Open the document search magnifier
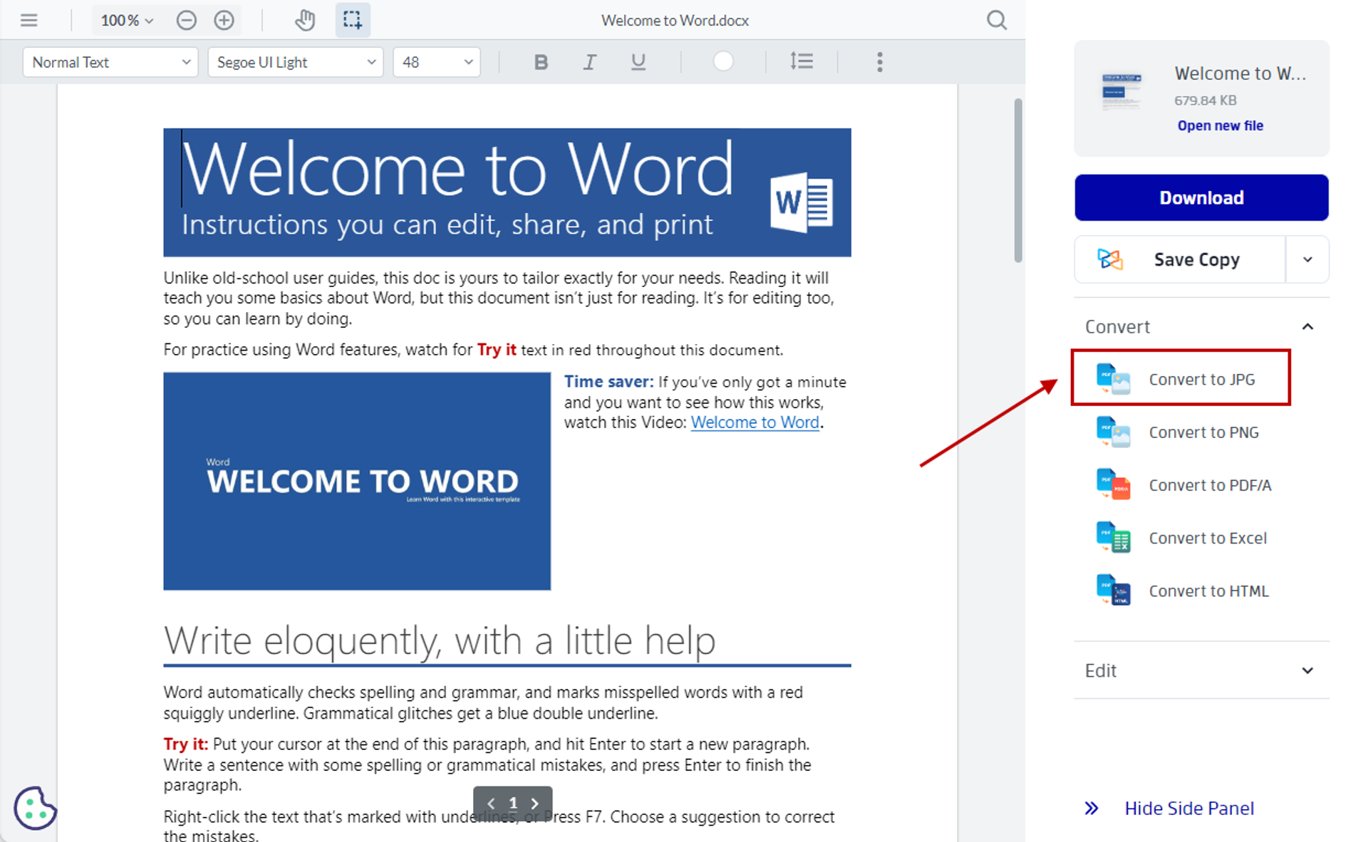The width and height of the screenshot is (1368, 842). (x=997, y=20)
